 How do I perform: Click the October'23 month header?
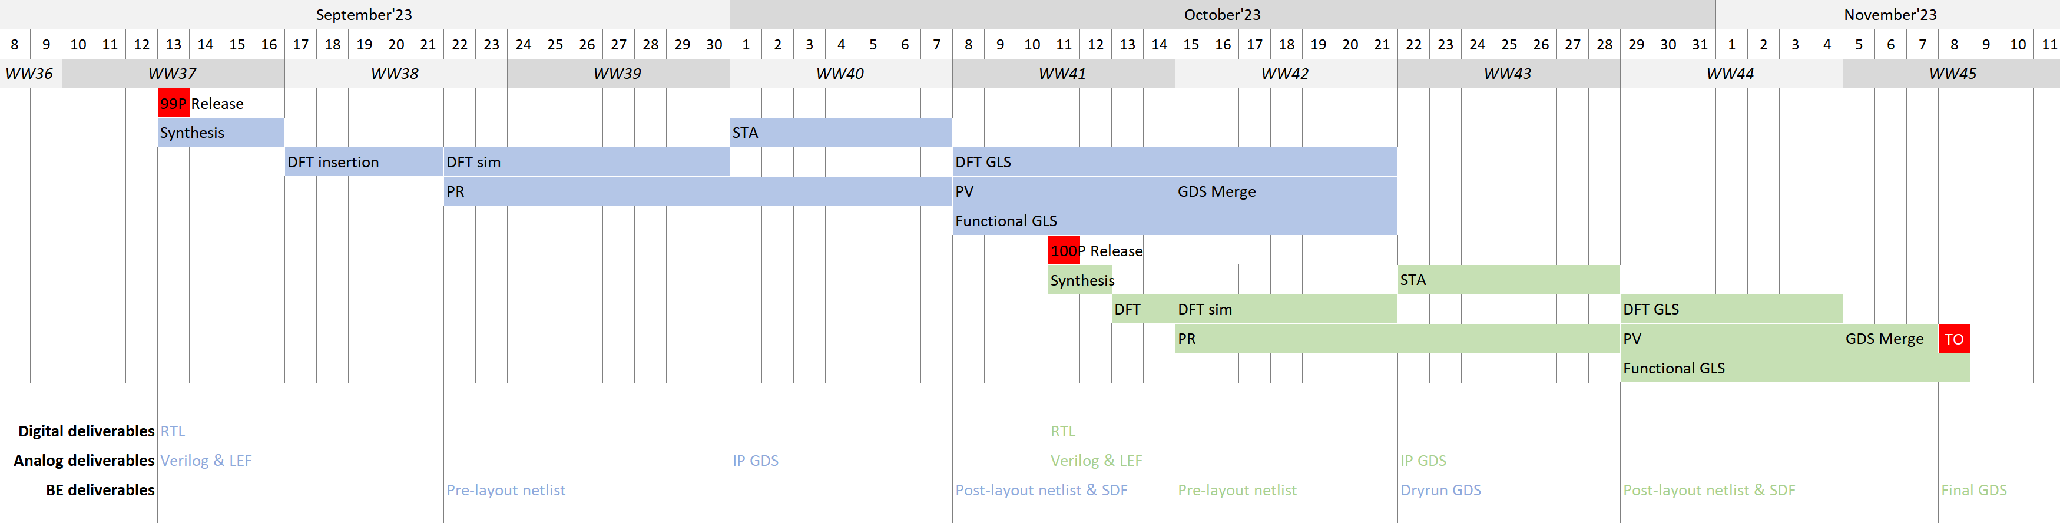click(x=1222, y=14)
